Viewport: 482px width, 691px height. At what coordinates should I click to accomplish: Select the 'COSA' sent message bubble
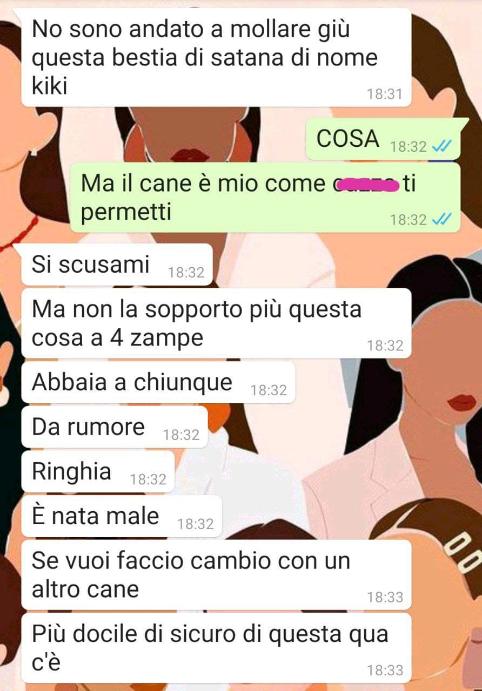[x=383, y=139]
